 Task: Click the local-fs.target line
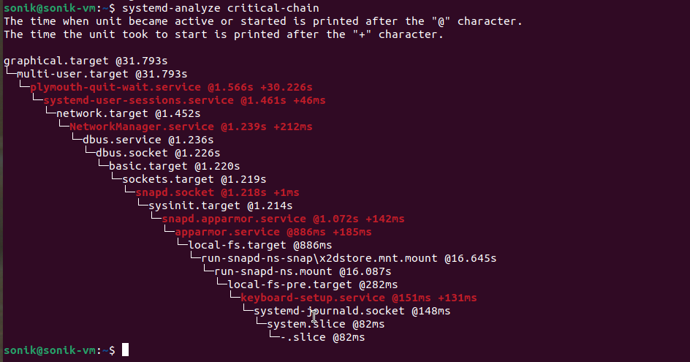[259, 245]
